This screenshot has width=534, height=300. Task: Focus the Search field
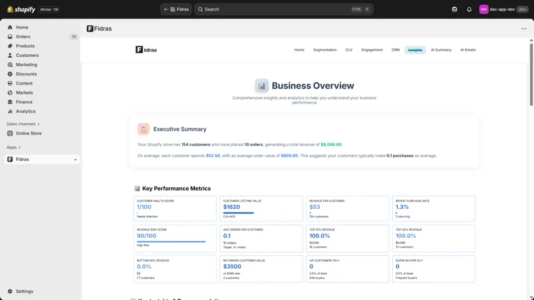tap(284, 9)
